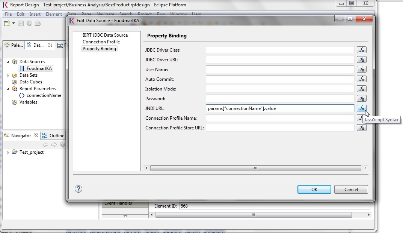Viewport: 403px width, 233px height.
Task: Open the Element menu
Action: pos(54,14)
